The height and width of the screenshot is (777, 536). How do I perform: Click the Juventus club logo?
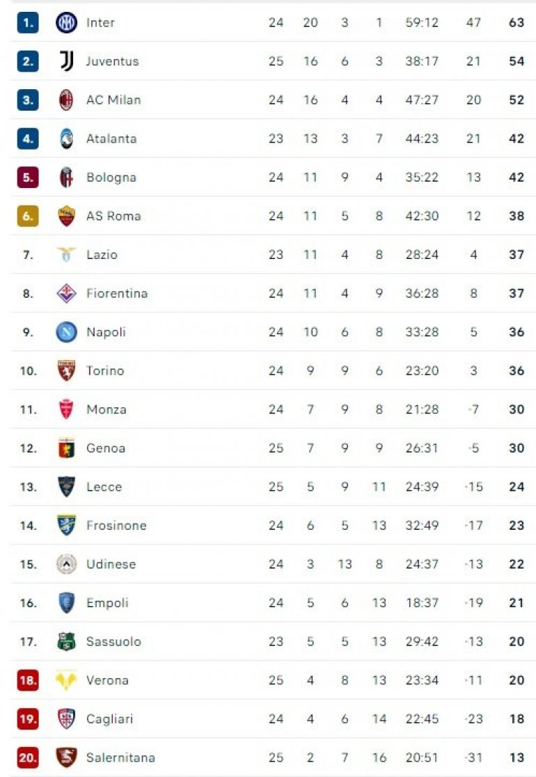pyautogui.click(x=66, y=61)
